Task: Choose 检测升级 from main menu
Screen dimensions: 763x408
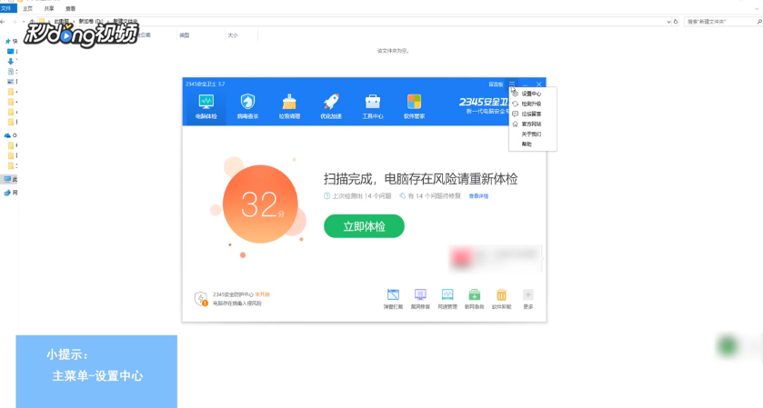Action: (x=532, y=104)
